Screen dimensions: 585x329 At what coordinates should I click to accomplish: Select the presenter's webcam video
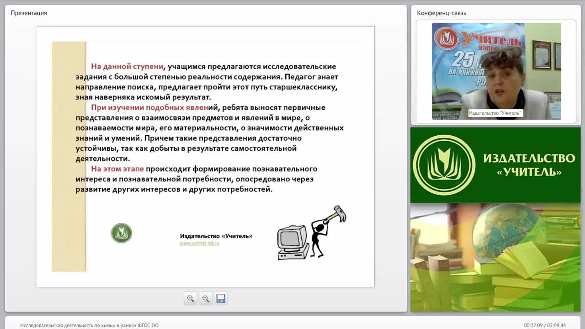496,71
